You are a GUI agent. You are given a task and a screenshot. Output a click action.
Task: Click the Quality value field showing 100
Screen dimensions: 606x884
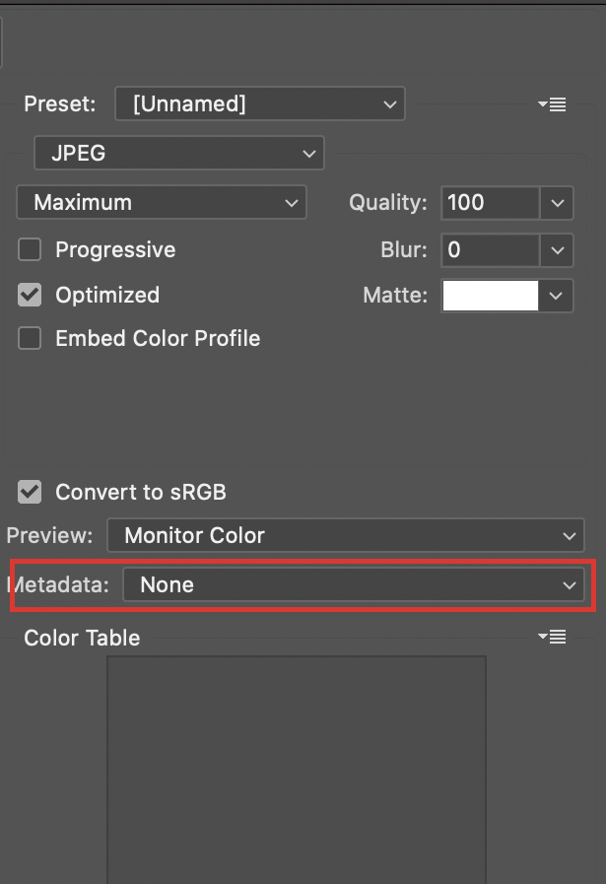point(490,203)
